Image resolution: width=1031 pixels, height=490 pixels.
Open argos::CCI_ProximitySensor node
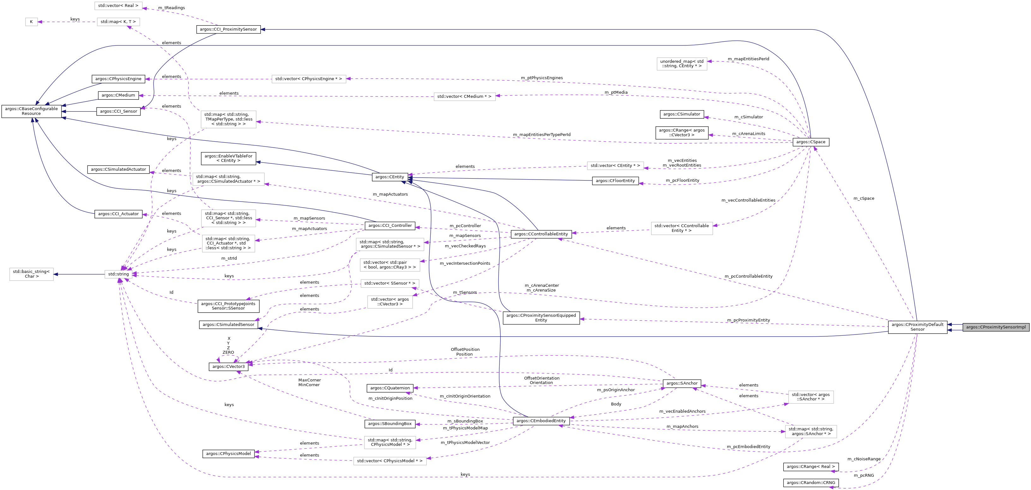coord(228,29)
